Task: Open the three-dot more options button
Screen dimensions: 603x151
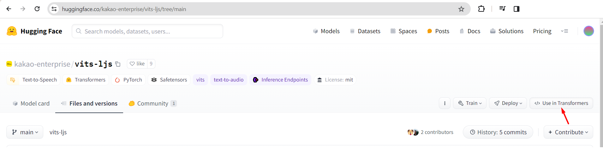Action: click(x=445, y=103)
